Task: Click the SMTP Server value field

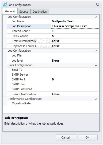Action: 75,75
